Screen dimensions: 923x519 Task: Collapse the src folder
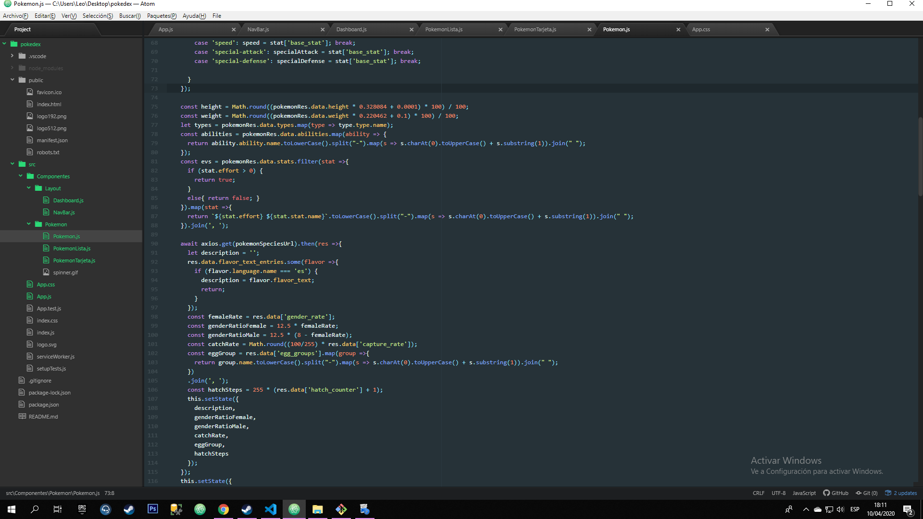12,164
